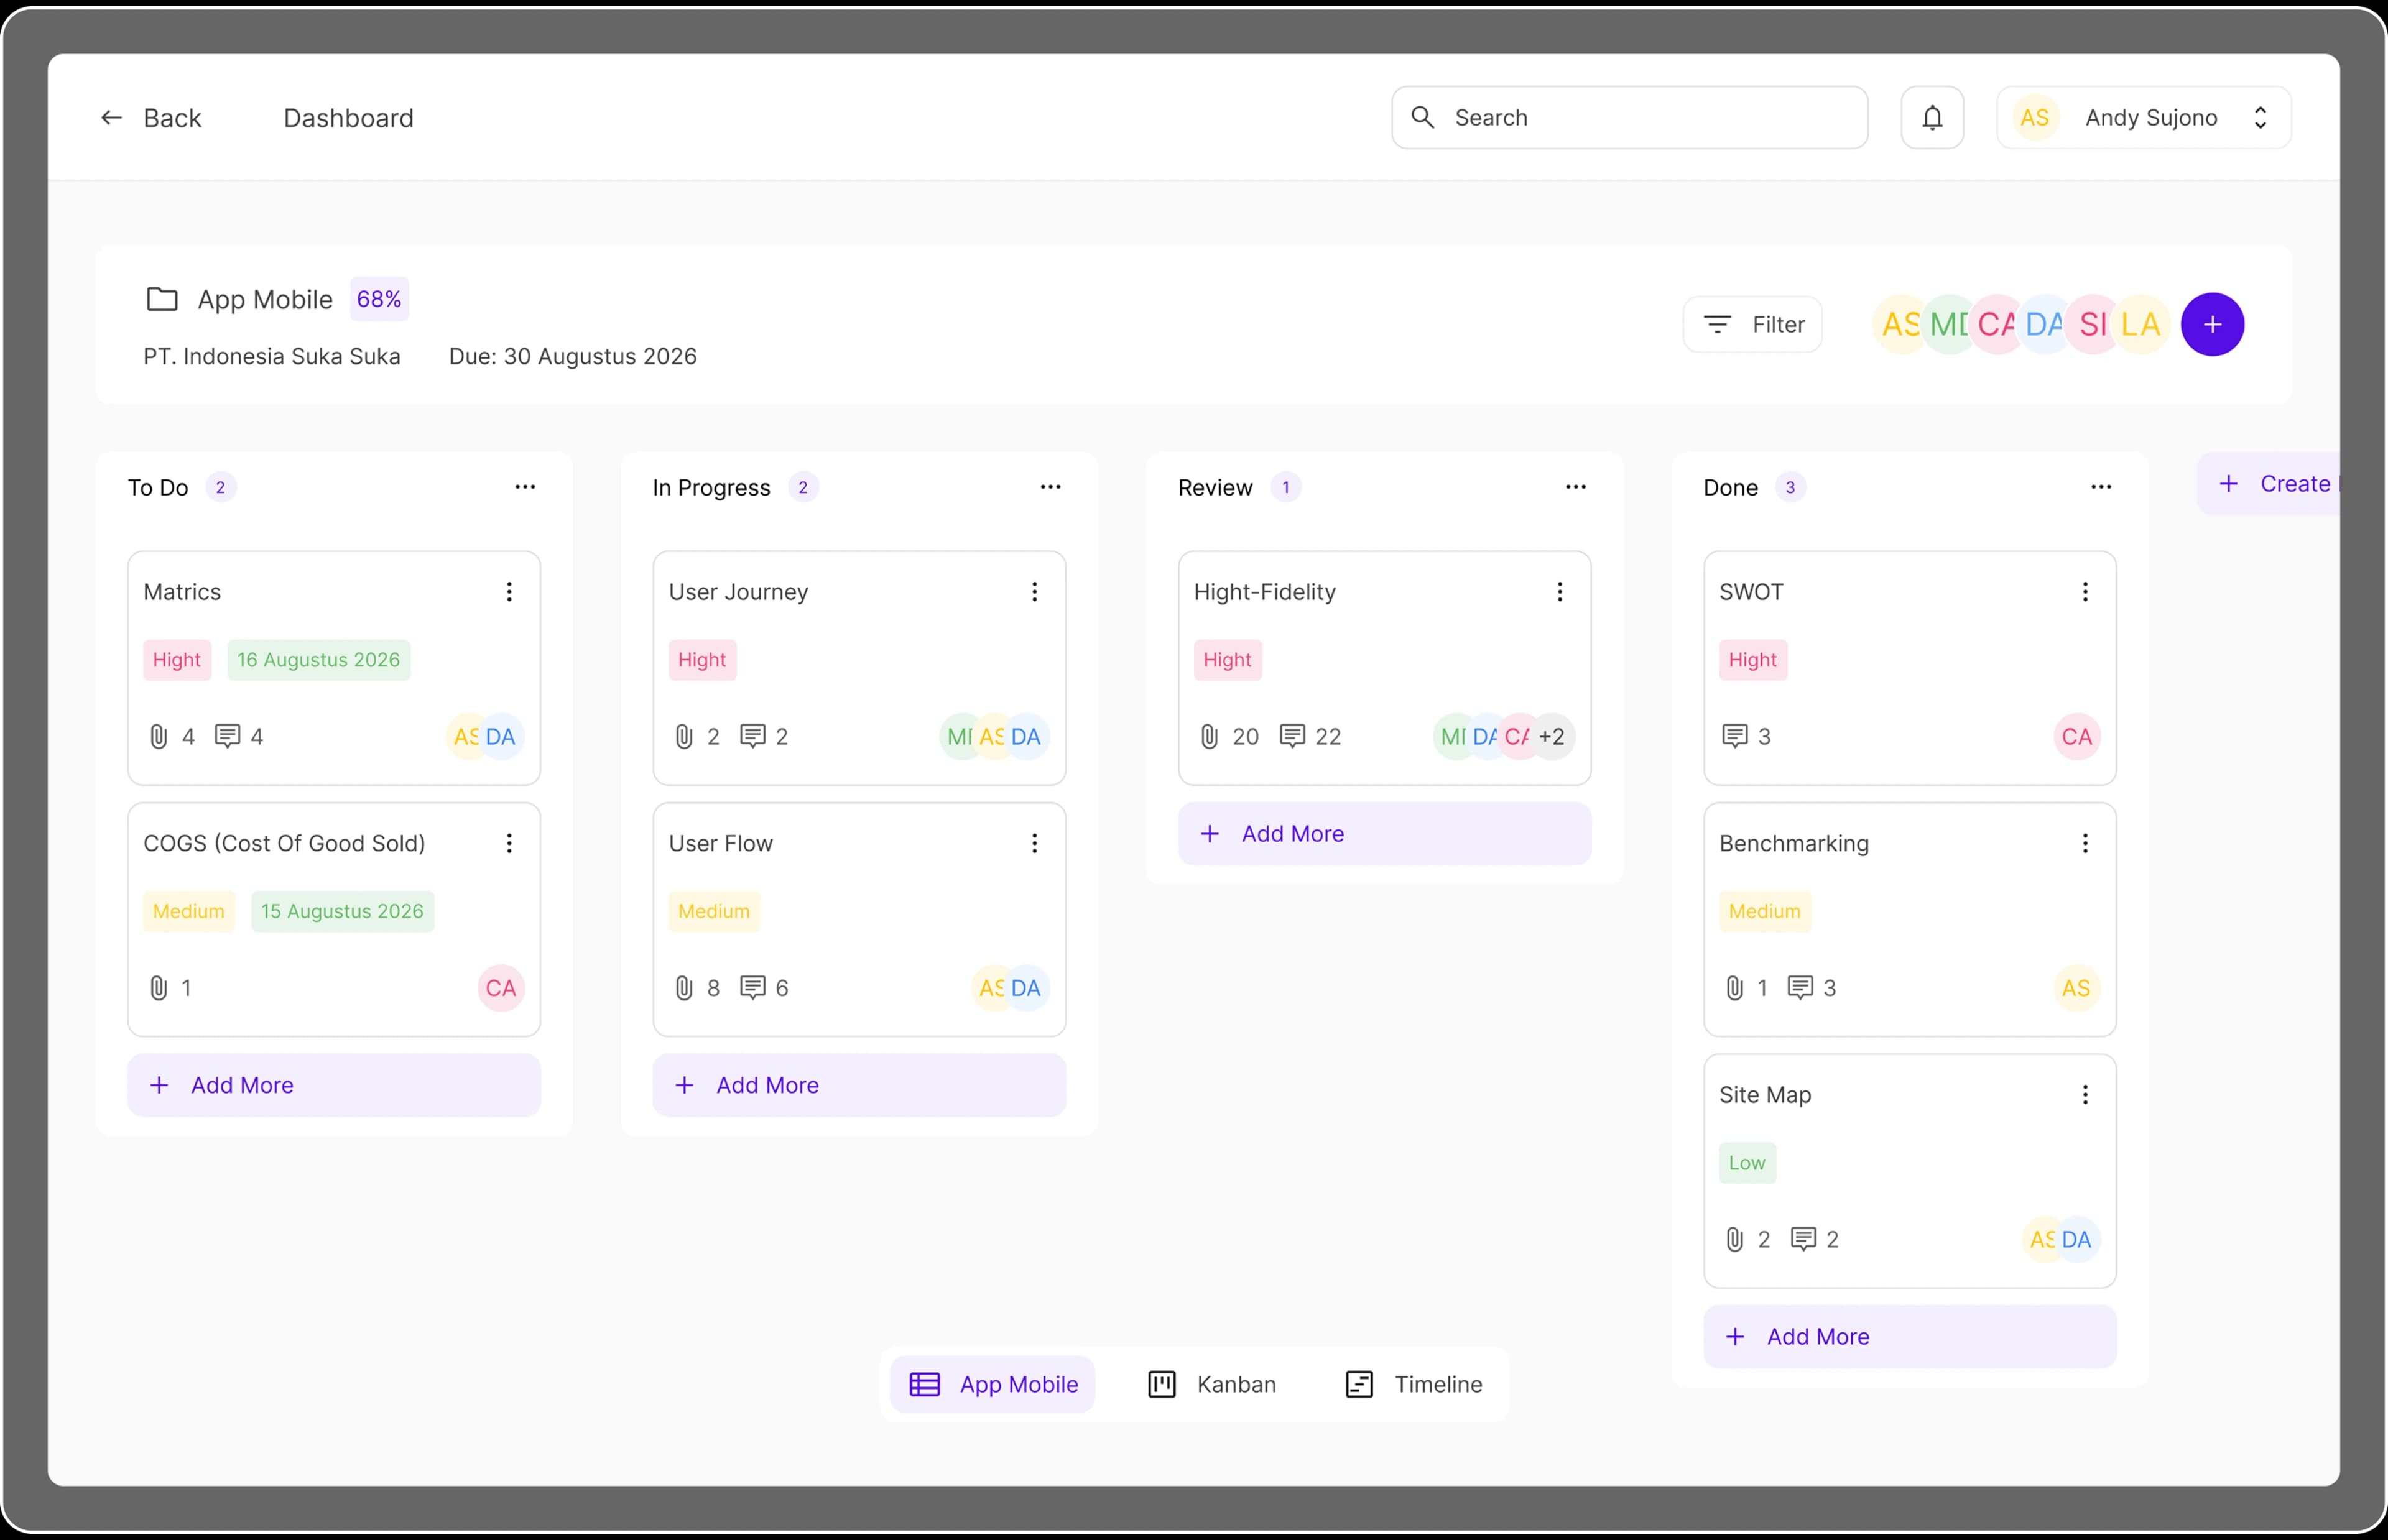Screen dimensions: 2388x1540
Task: Click the comments icon on User Flow card
Action: tap(753, 988)
